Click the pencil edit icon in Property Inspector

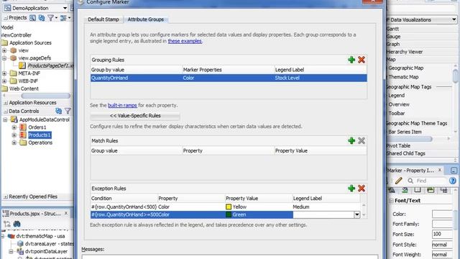[398, 181]
